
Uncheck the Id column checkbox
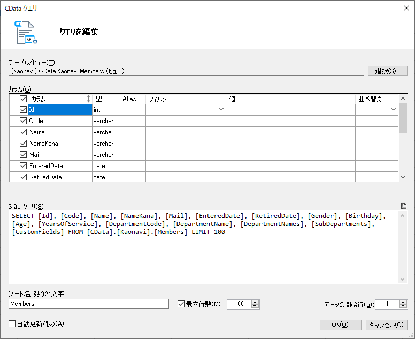24,109
